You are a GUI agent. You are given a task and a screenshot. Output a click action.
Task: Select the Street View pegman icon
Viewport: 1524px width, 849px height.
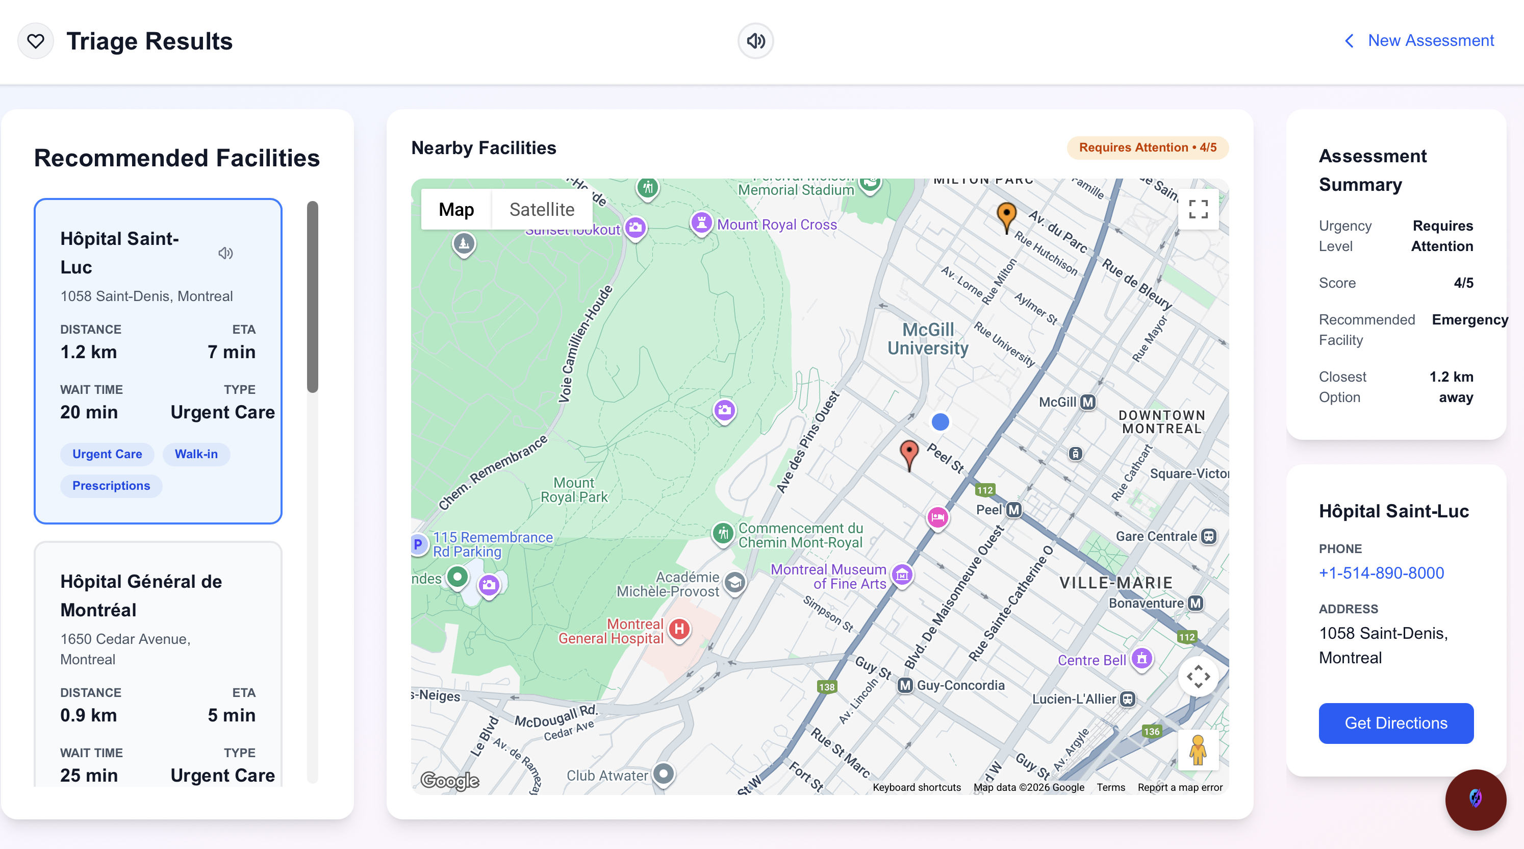(1198, 750)
